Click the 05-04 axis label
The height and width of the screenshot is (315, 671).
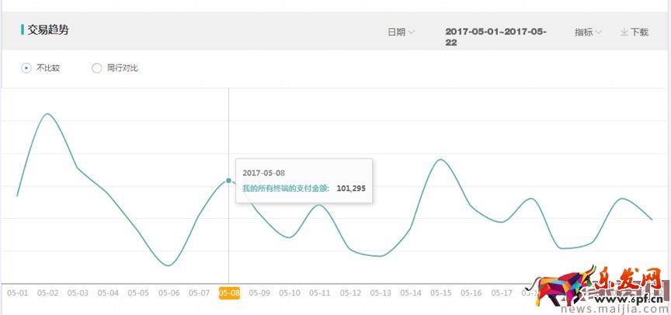click(108, 292)
